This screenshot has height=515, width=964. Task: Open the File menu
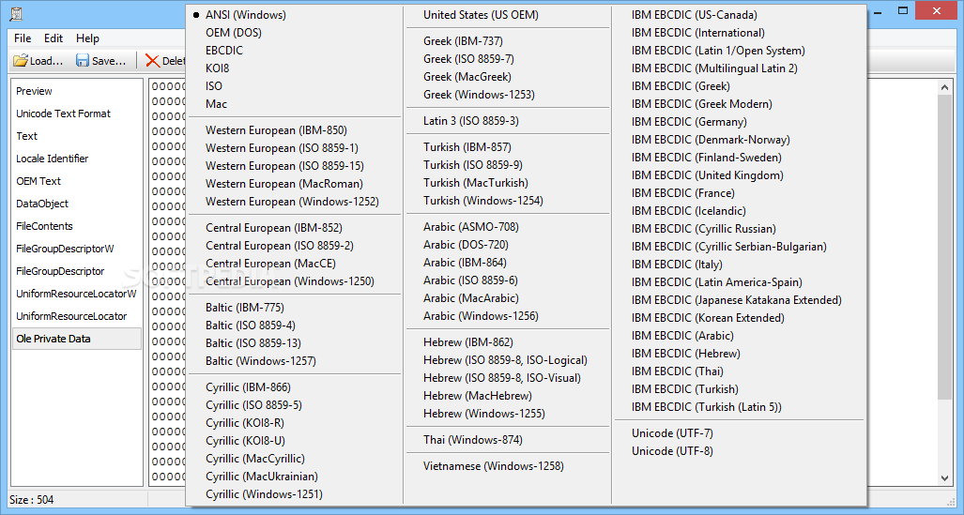[23, 38]
